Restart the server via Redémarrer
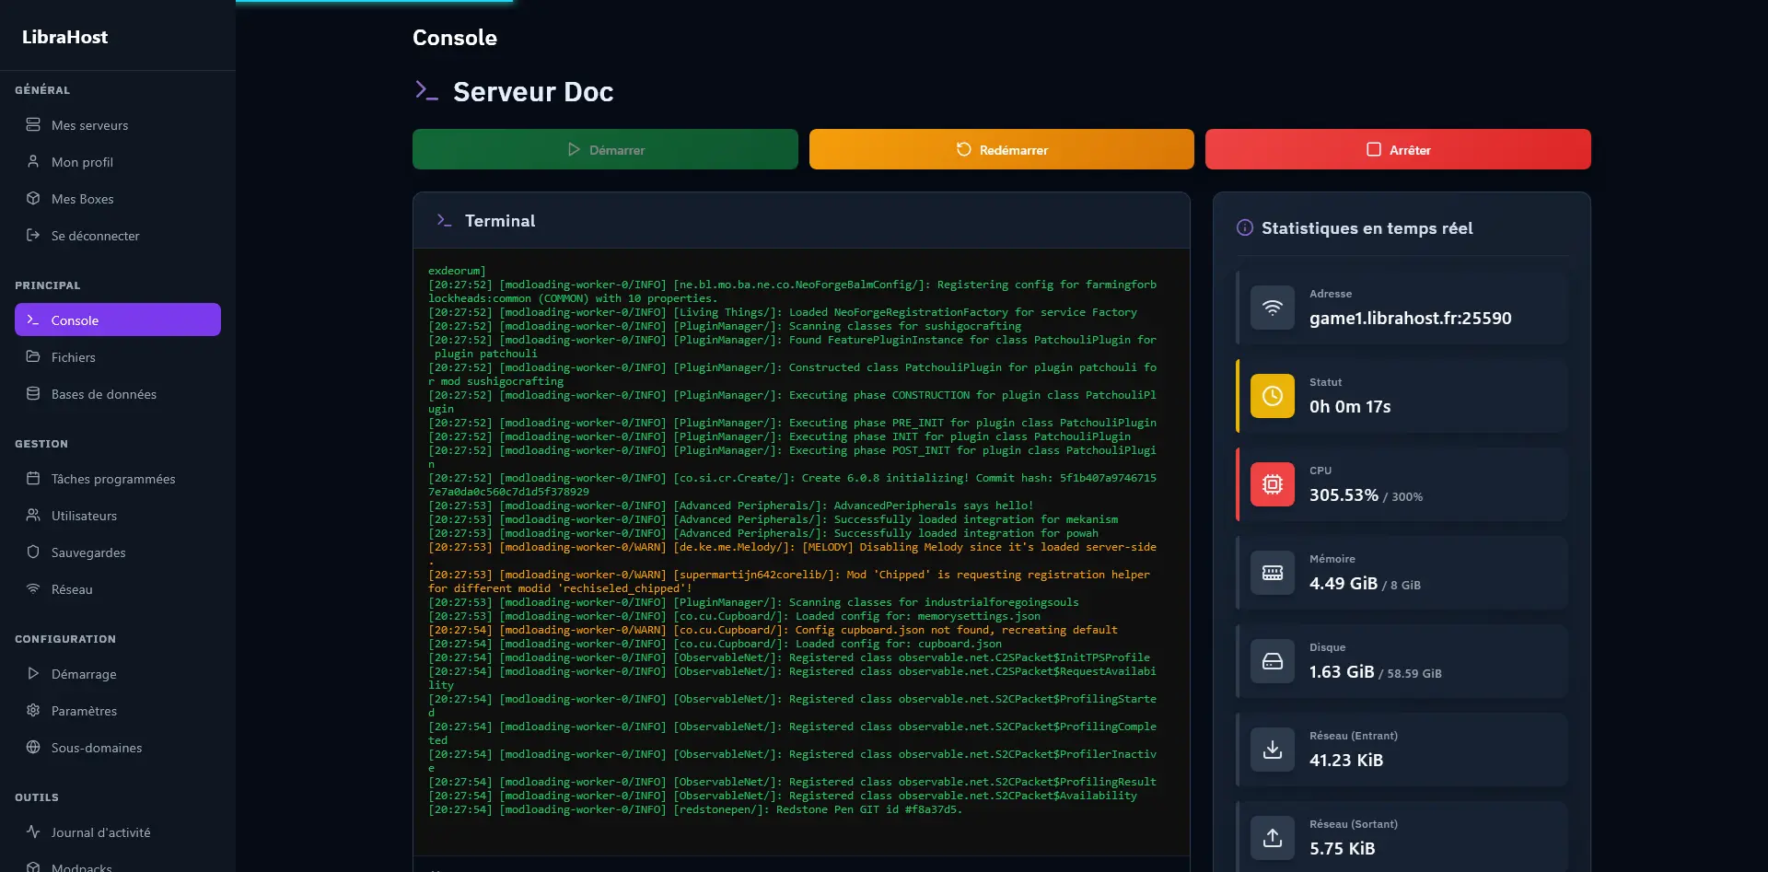 pyautogui.click(x=1001, y=149)
